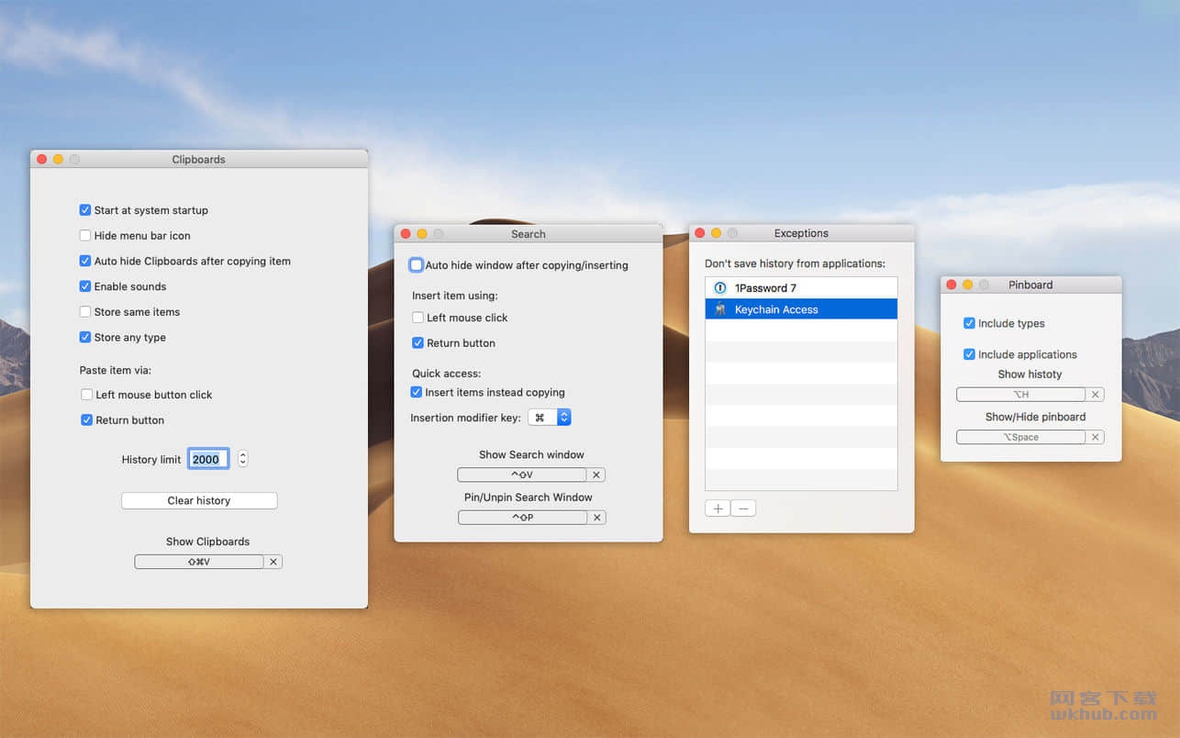1180x738 pixels.
Task: Enable Auto hide window after copying/inserting
Action: (x=417, y=265)
